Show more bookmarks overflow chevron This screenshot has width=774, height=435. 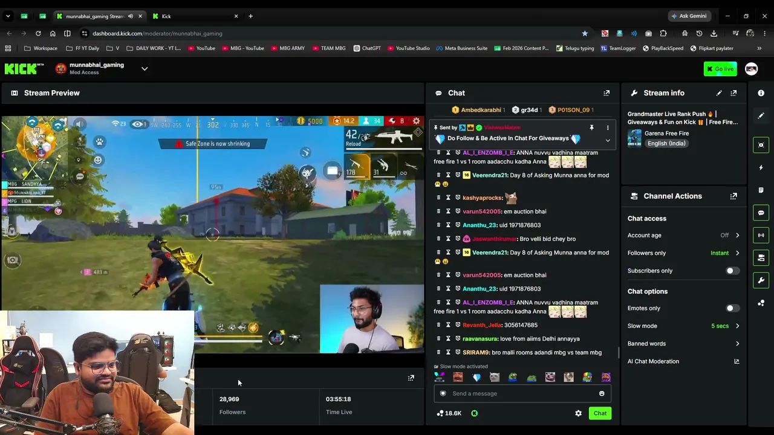pyautogui.click(x=759, y=48)
